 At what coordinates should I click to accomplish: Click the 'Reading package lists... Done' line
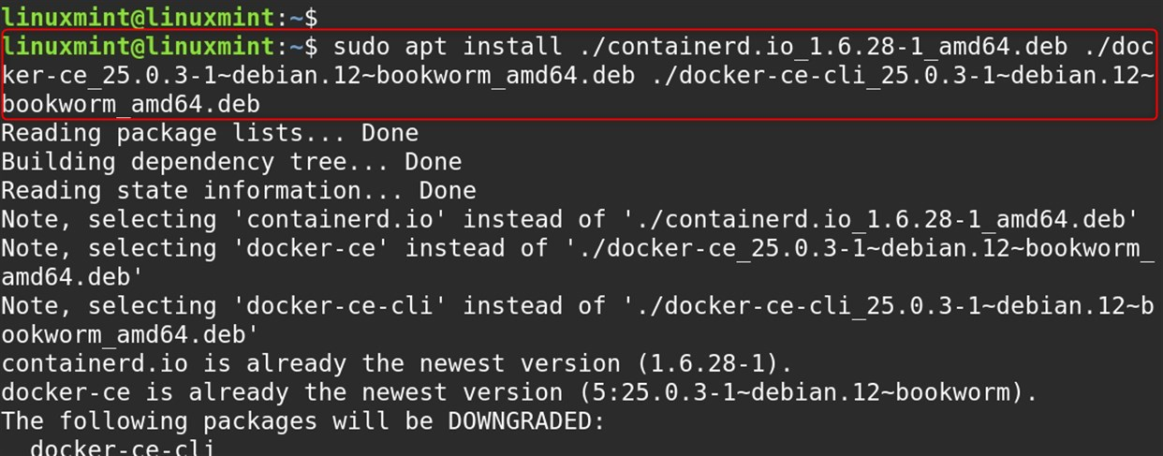210,134
